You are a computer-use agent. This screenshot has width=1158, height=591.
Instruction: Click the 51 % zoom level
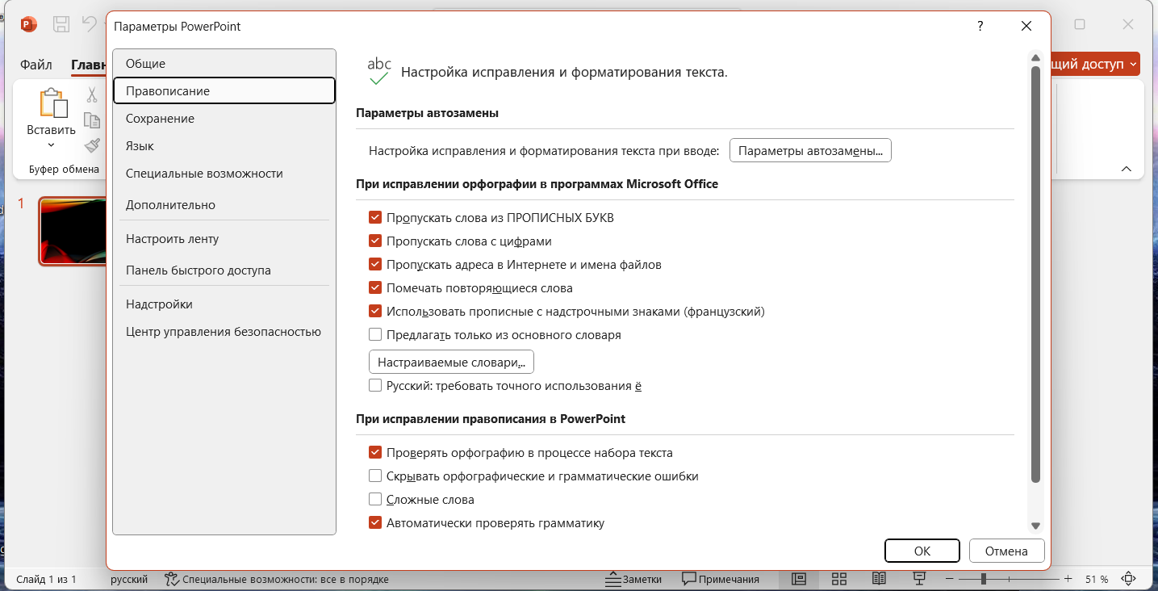tap(1097, 579)
